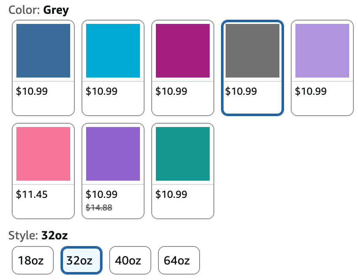The height and width of the screenshot is (280, 358).
Task: Choose the bright cyan color swatch
Action: coord(113,51)
